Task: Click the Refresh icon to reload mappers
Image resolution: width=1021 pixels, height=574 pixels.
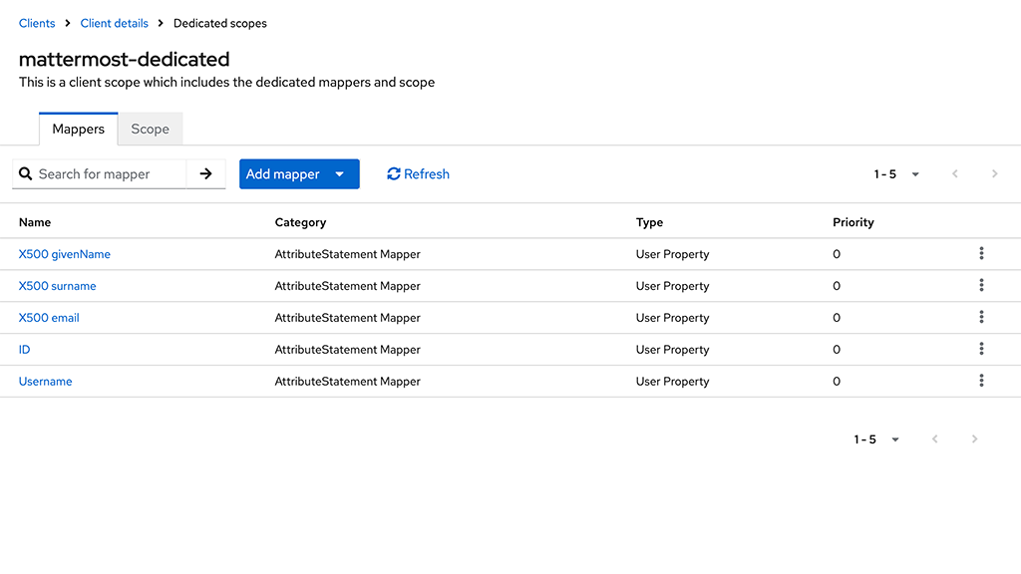Action: click(394, 173)
